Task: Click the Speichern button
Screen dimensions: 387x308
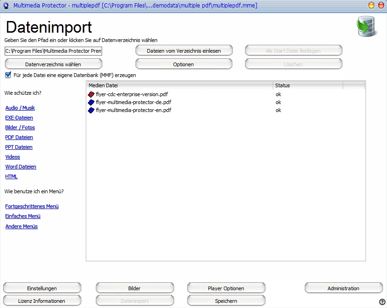Action: (x=226, y=301)
